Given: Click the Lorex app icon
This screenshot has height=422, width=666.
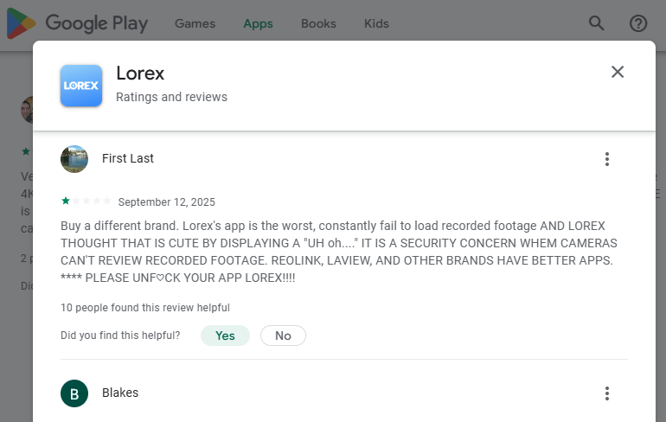Looking at the screenshot, I should click(81, 86).
